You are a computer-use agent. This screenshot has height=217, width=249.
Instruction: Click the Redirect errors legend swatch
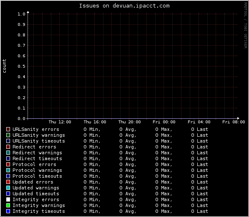[8, 147]
